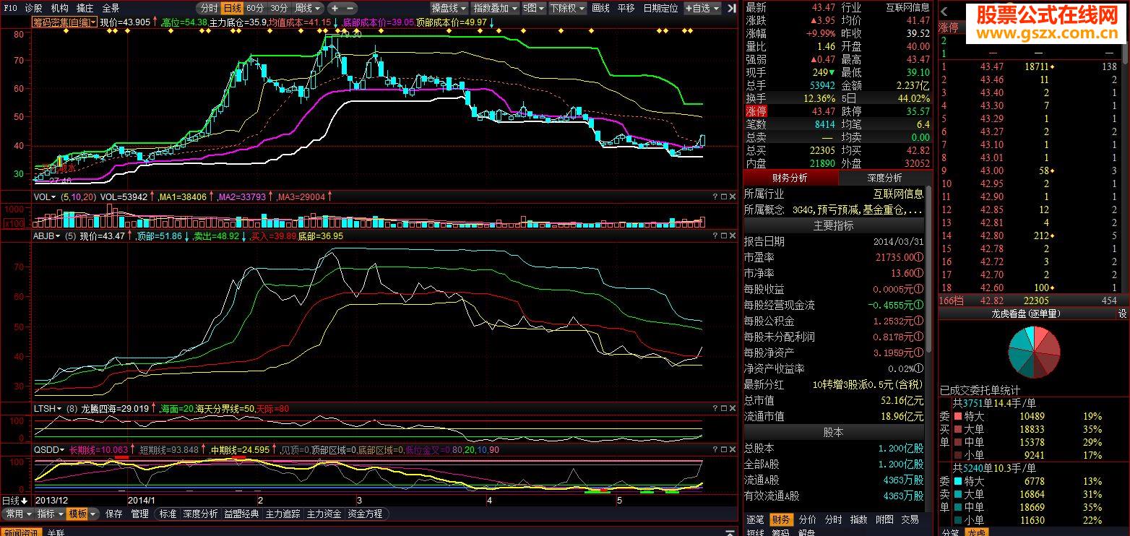Click the 画线 drawing button

click(600, 8)
